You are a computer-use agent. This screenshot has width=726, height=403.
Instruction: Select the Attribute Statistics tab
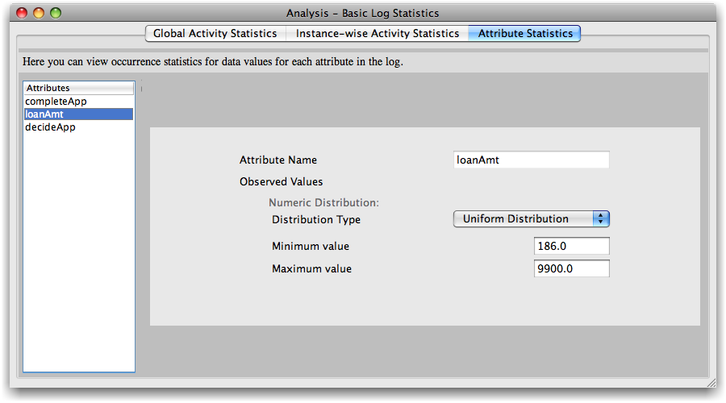(x=525, y=34)
